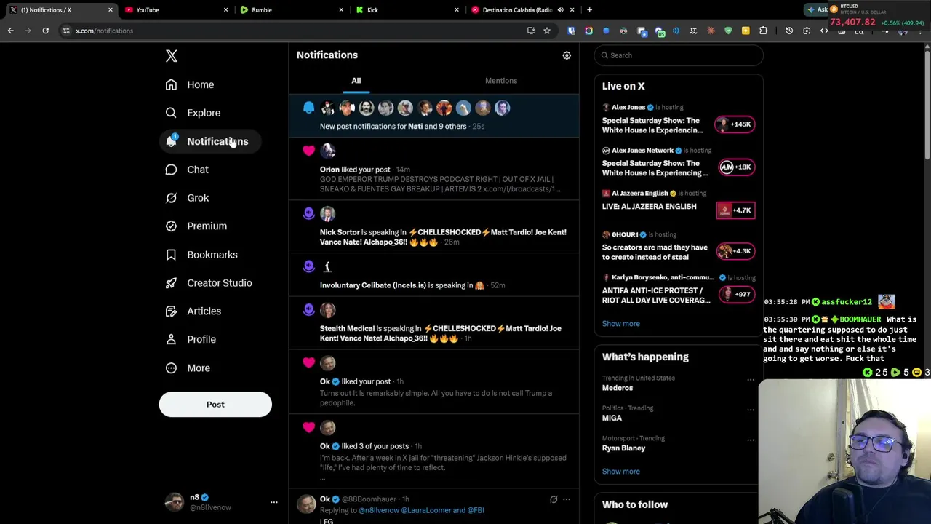Switch to the YouTube browser tab
This screenshot has height=524, width=931.
[x=175, y=10]
